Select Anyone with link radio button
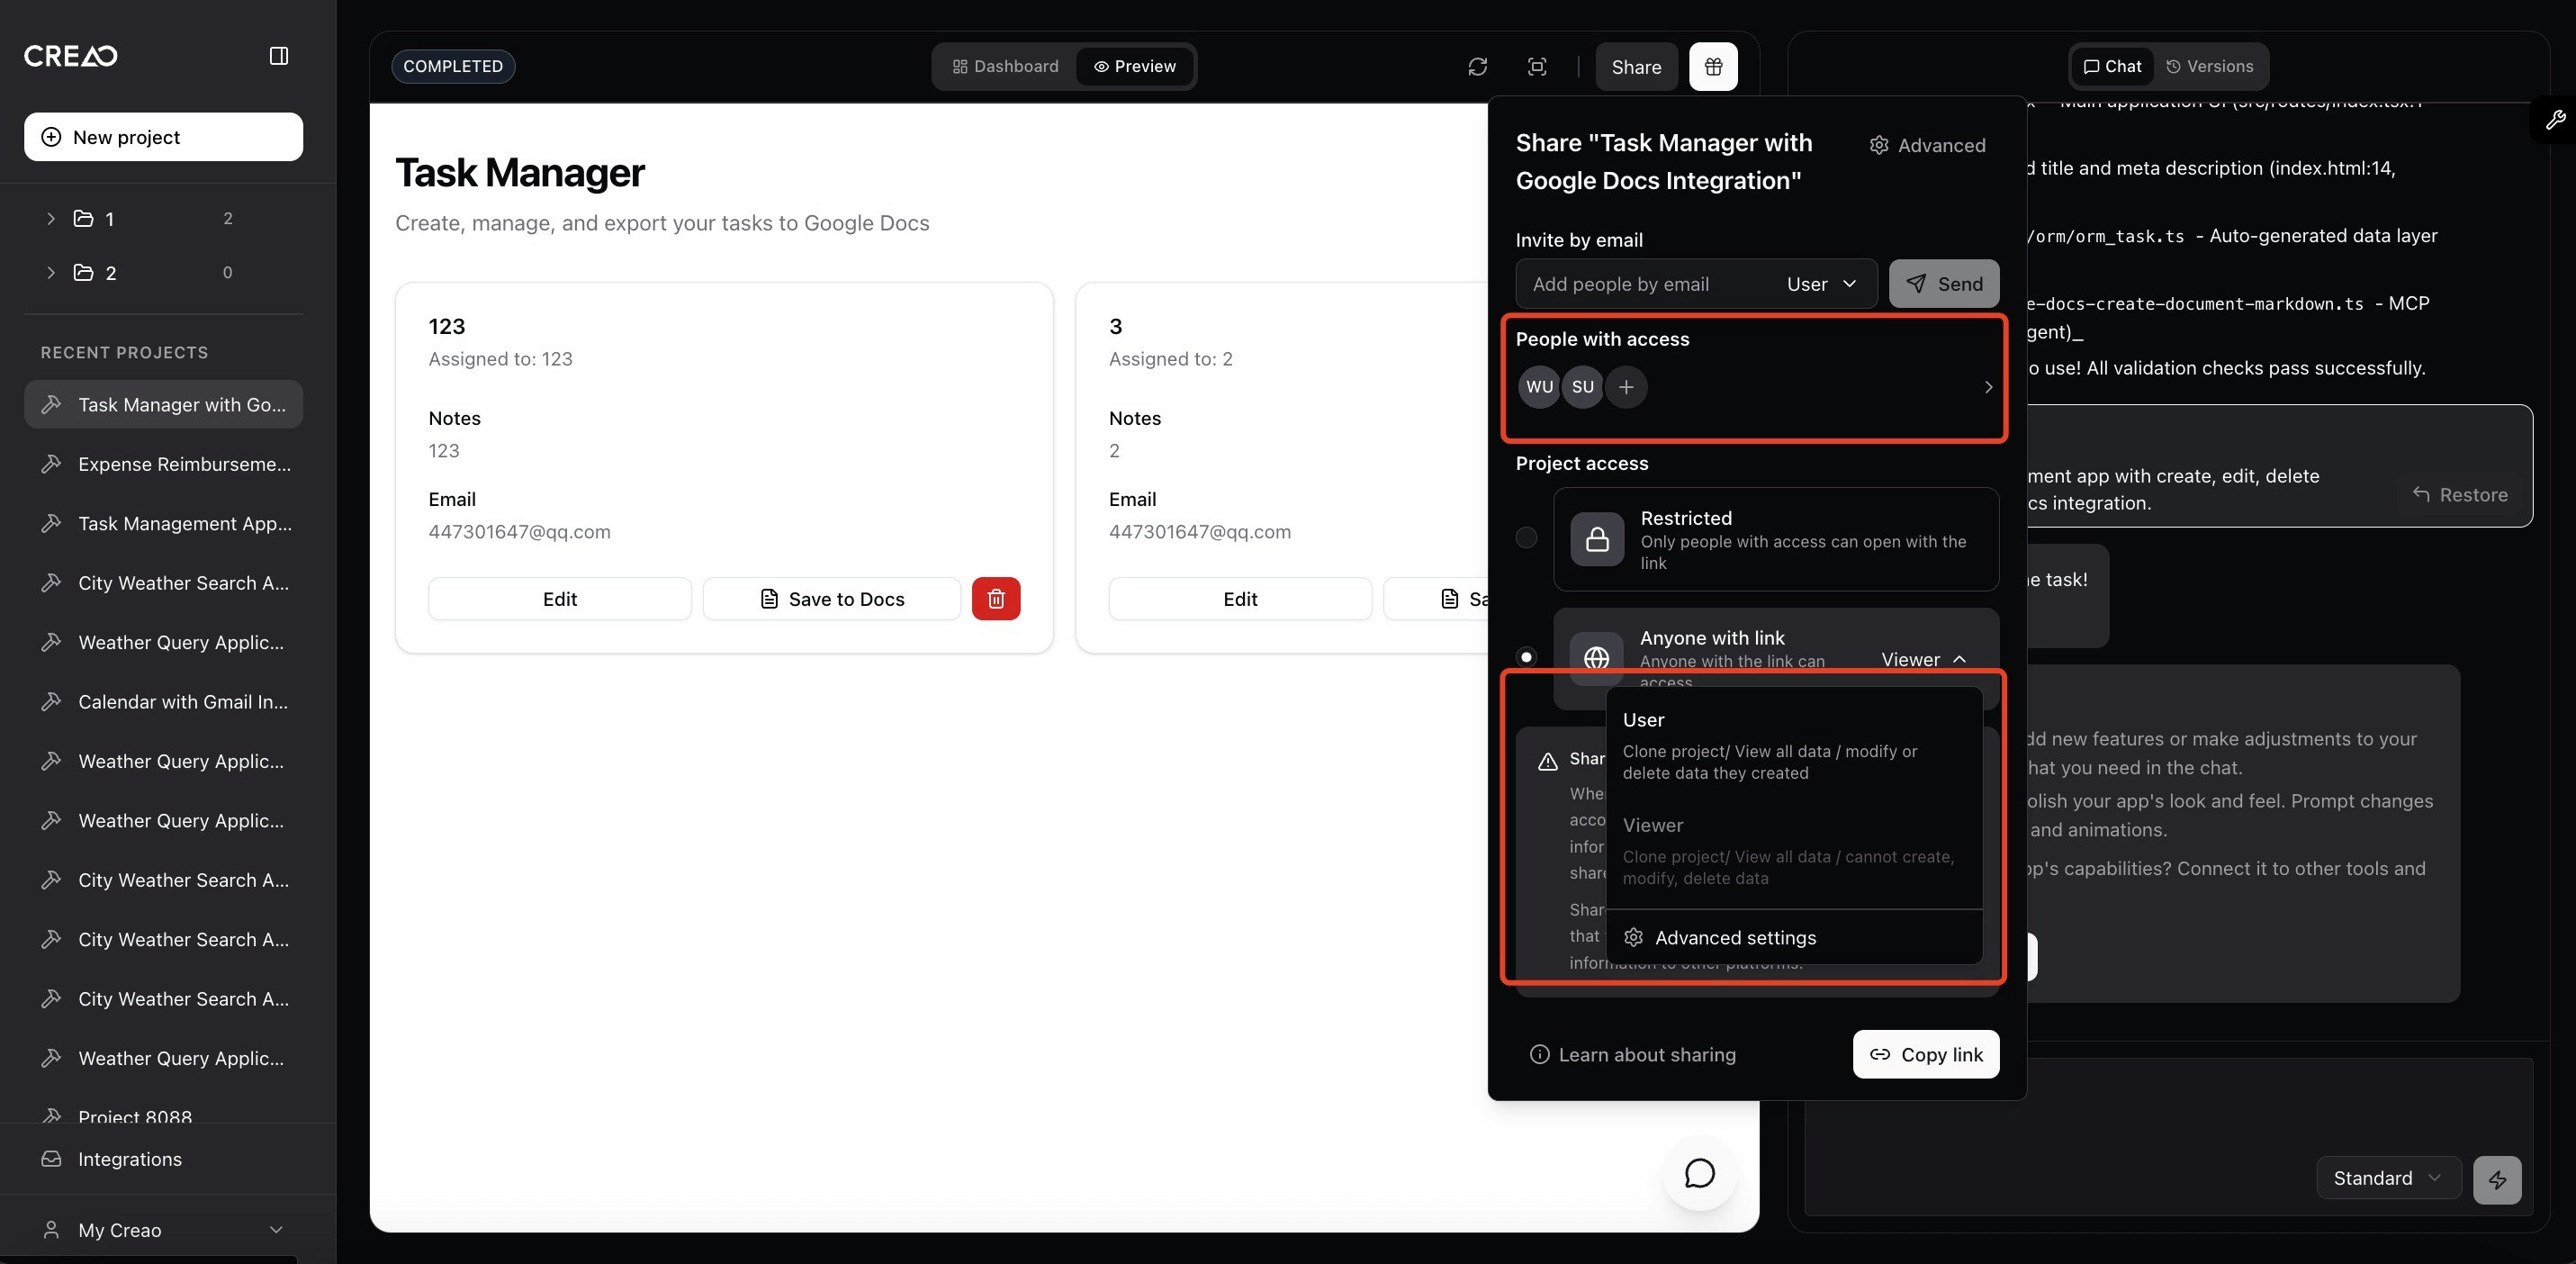This screenshot has width=2576, height=1264. click(1526, 657)
